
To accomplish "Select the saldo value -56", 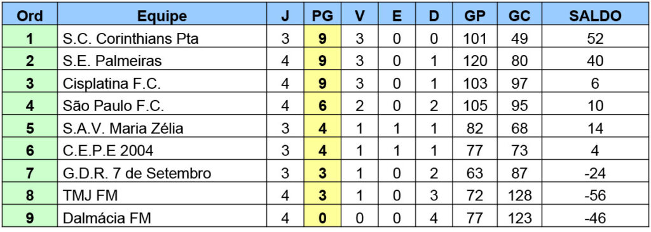I will coord(595,195).
